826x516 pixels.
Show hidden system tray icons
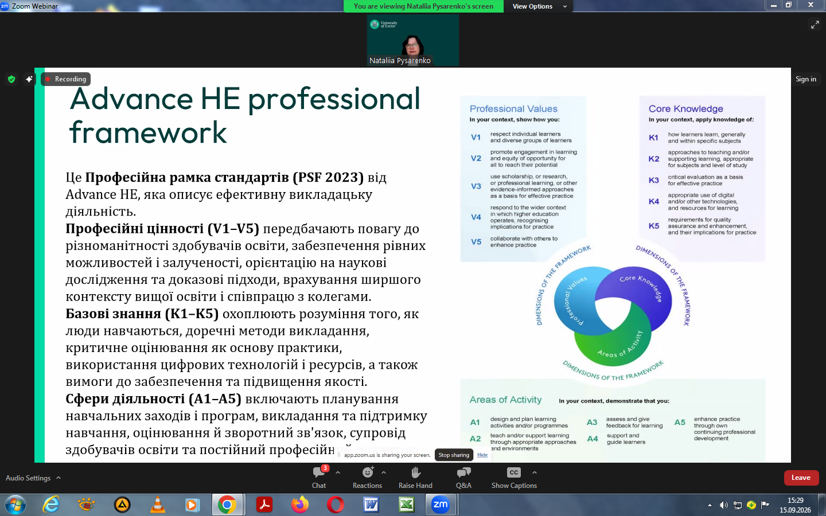point(710,505)
